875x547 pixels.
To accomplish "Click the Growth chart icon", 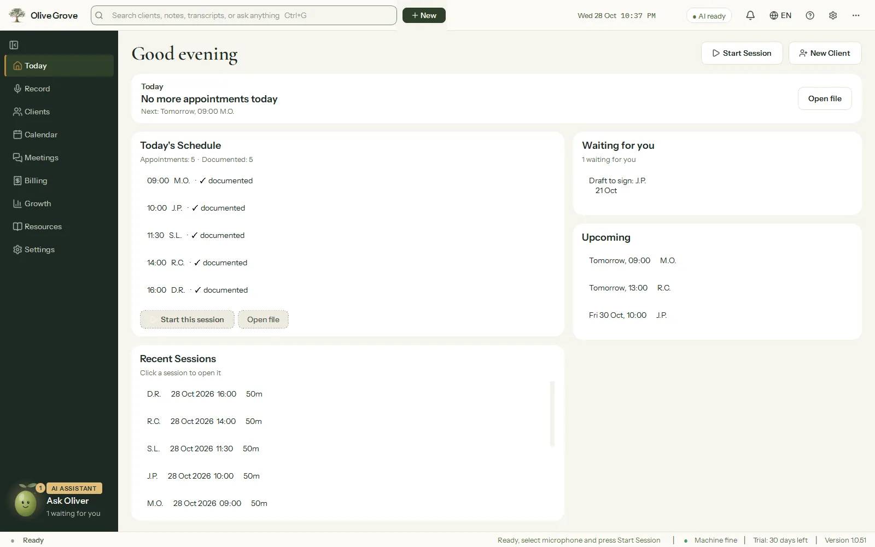I will click(x=17, y=203).
